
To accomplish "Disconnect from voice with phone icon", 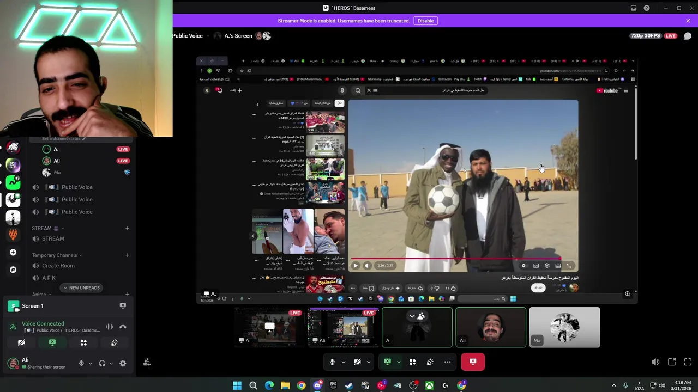I will click(x=123, y=327).
